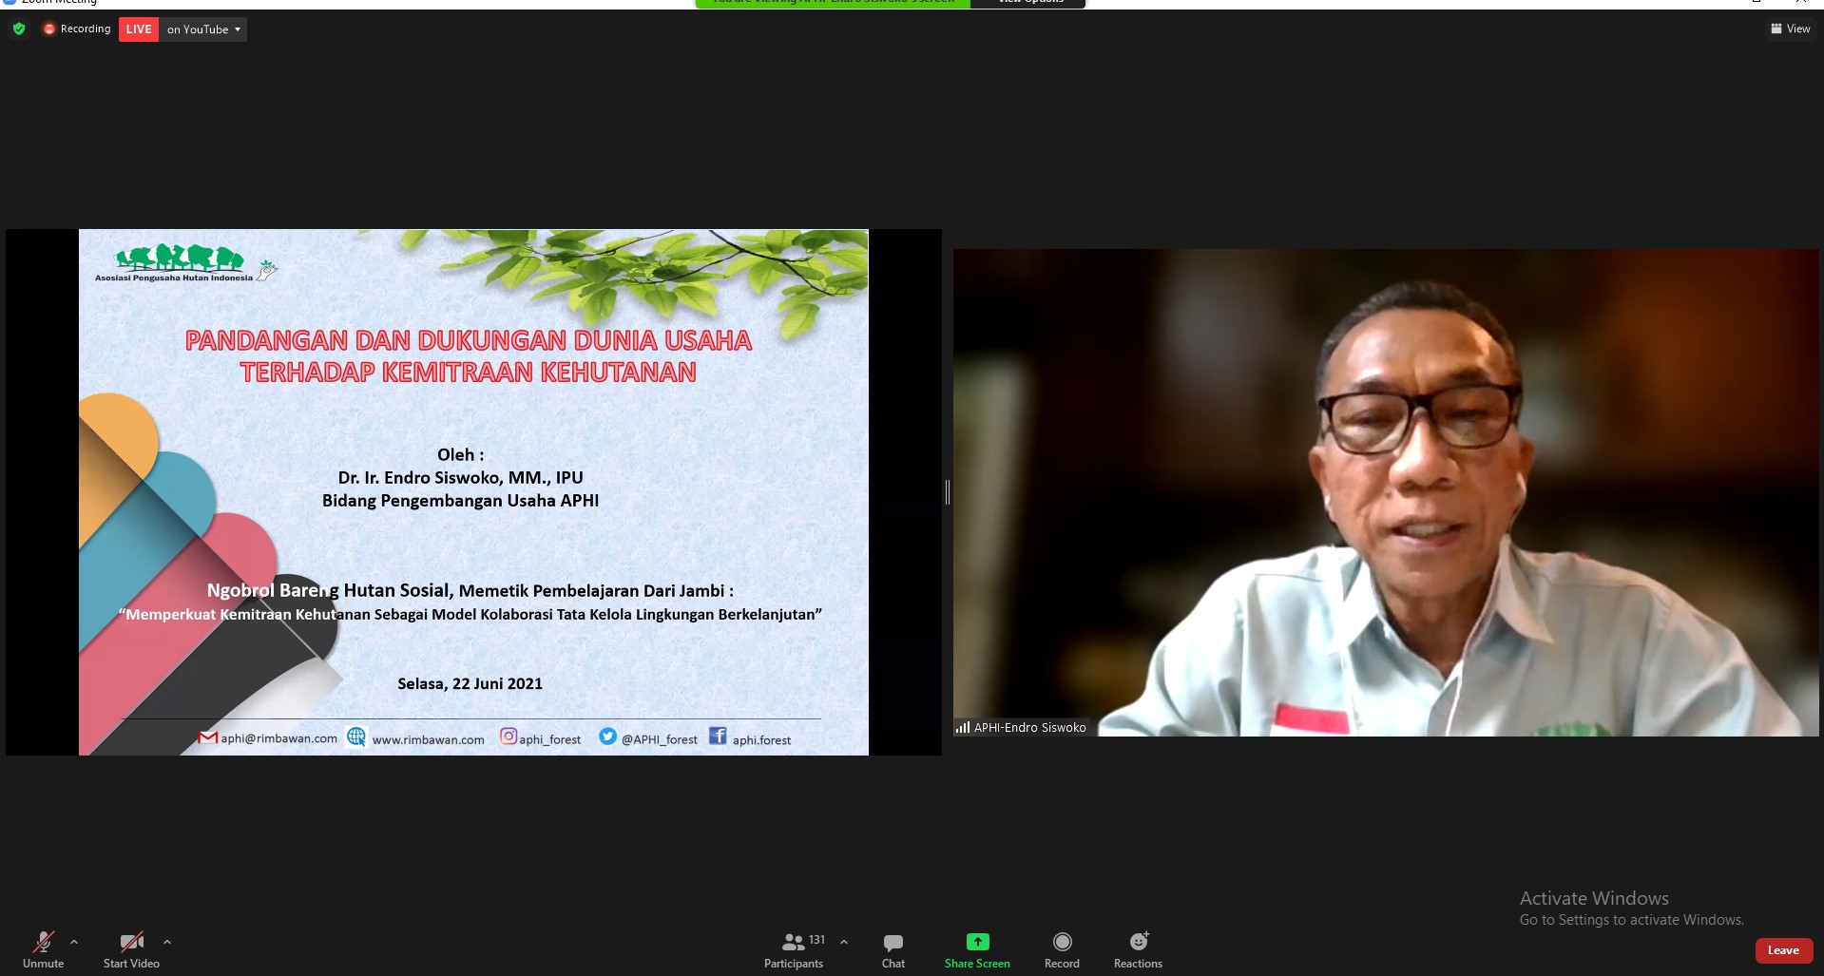Click the green encryption shield icon
1824x976 pixels.
click(19, 29)
